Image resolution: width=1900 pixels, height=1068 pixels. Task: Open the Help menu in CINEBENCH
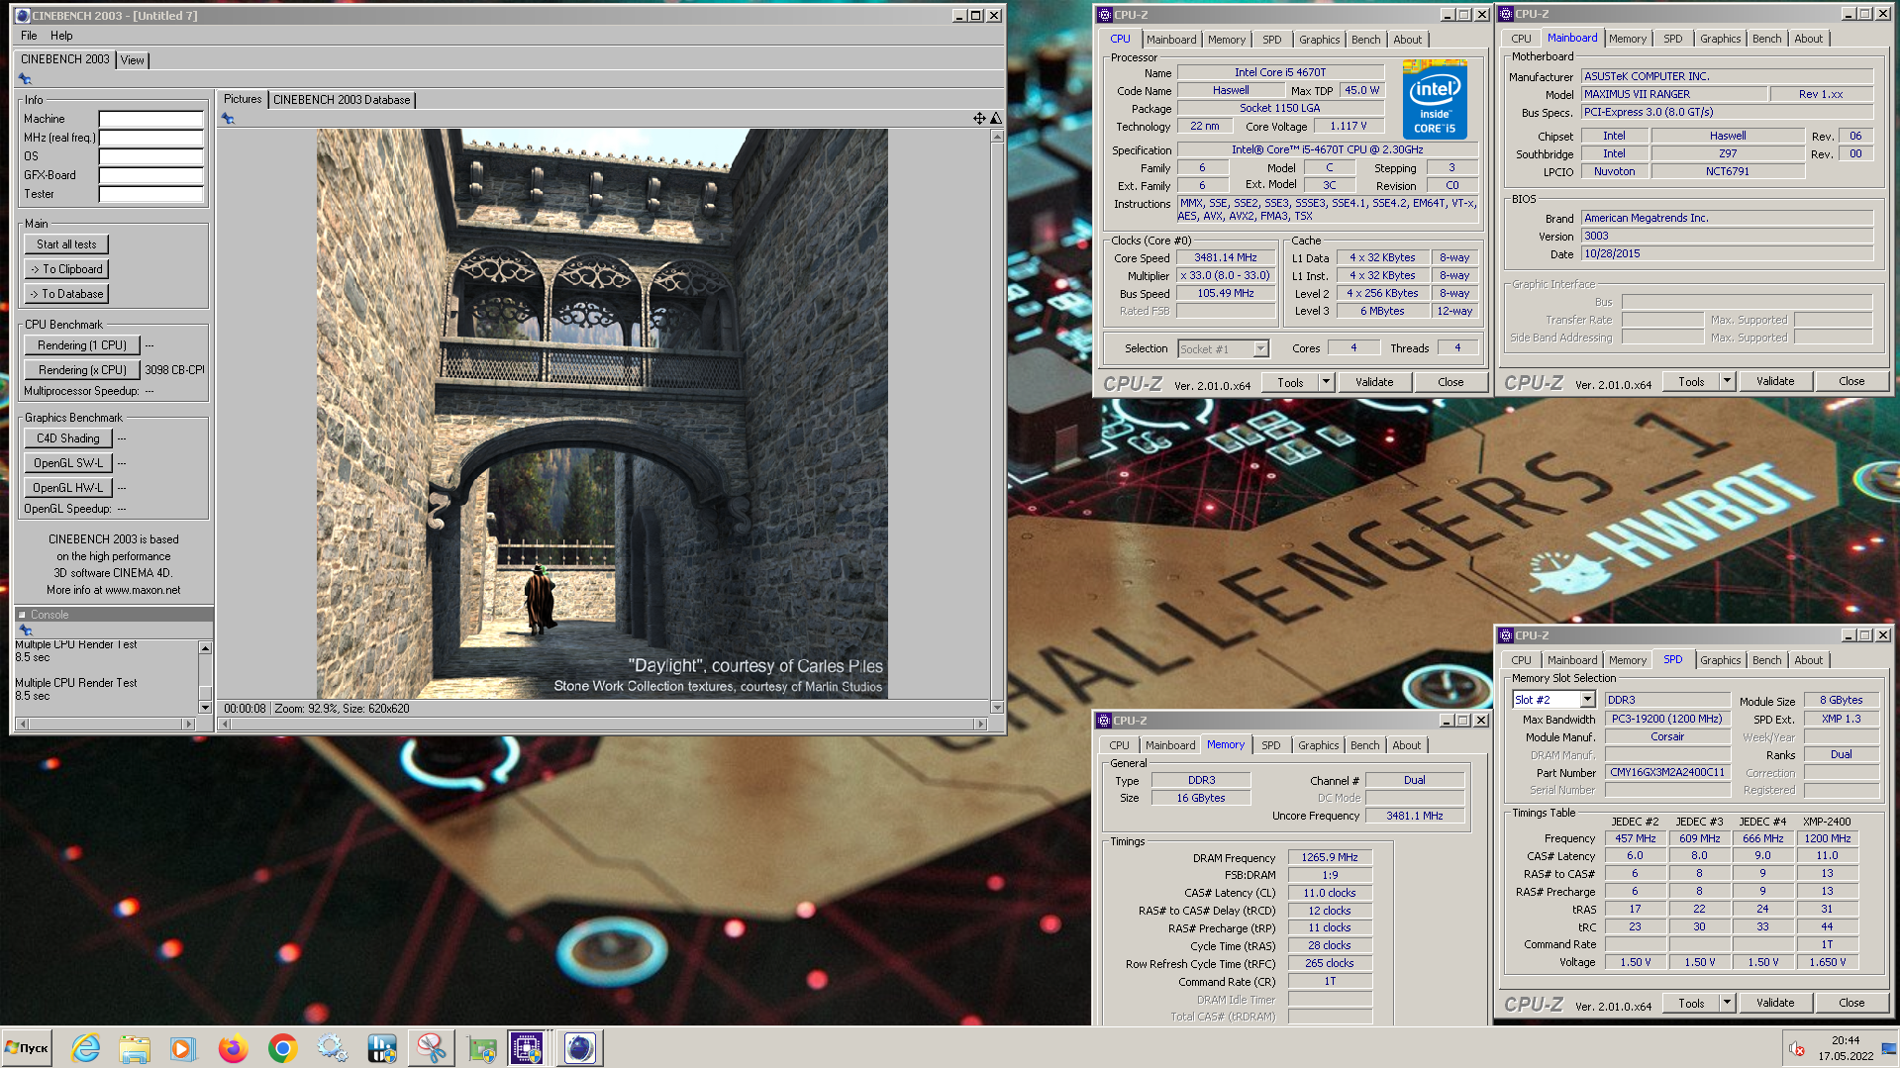[x=61, y=36]
